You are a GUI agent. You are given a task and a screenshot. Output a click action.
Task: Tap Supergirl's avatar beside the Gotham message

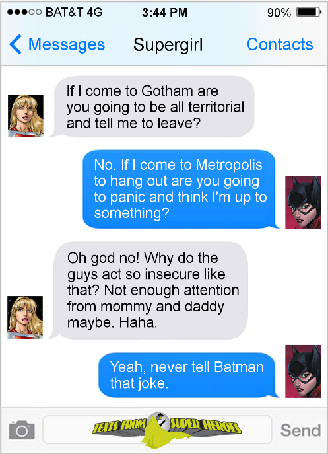(x=26, y=116)
